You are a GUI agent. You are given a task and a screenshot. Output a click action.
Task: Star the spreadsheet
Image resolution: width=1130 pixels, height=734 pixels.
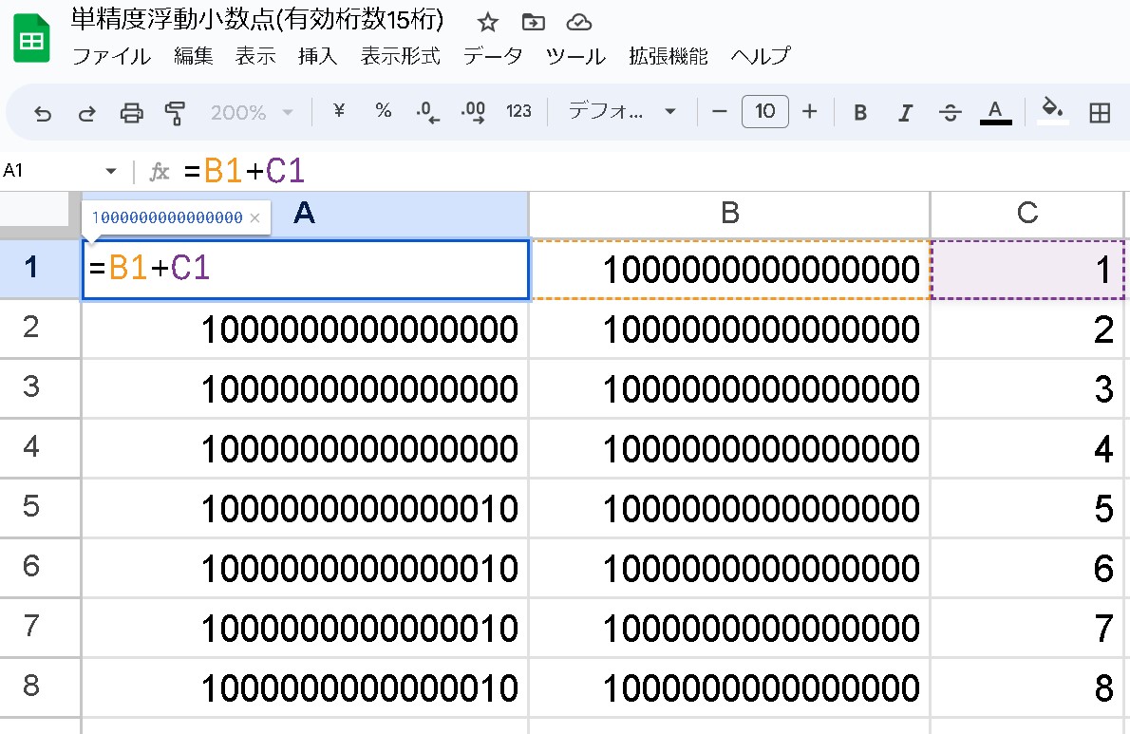click(x=486, y=21)
